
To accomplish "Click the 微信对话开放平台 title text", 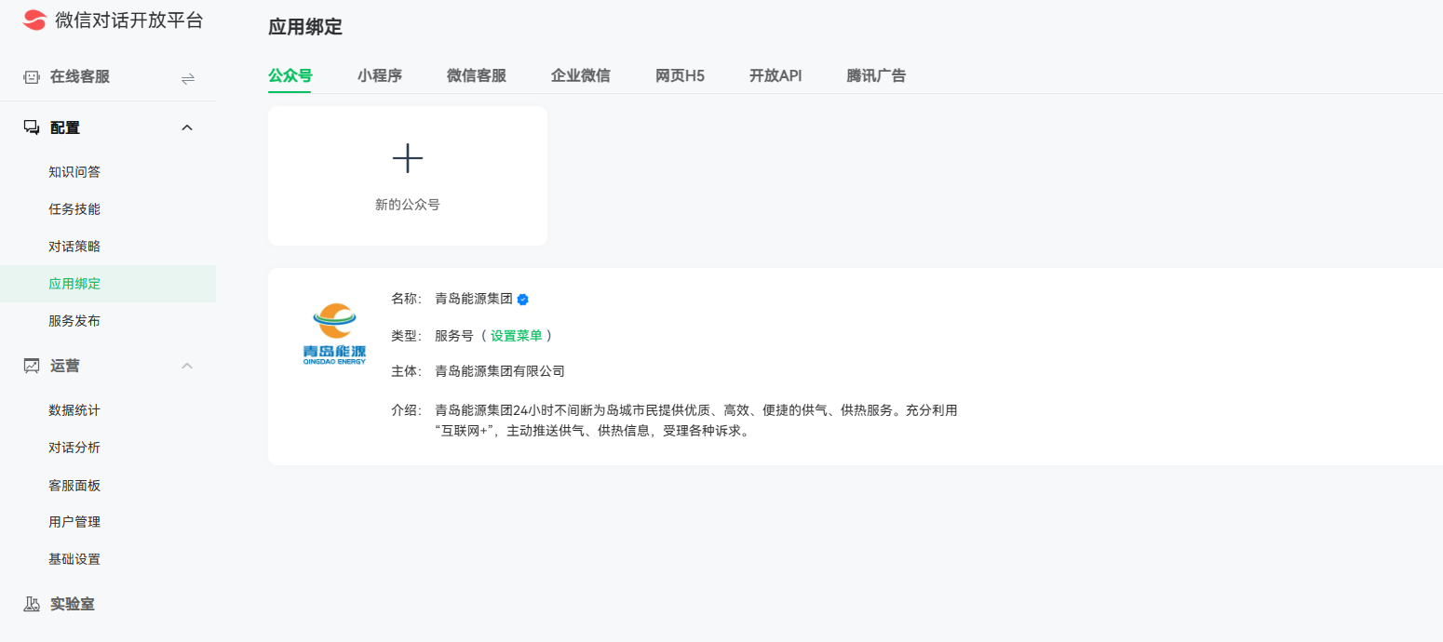I will pyautogui.click(x=128, y=20).
